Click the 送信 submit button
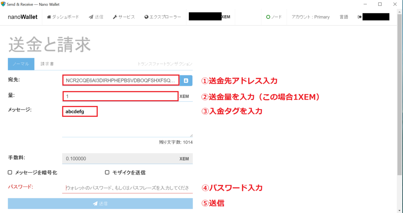The width and height of the screenshot is (403, 213). [x=100, y=204]
